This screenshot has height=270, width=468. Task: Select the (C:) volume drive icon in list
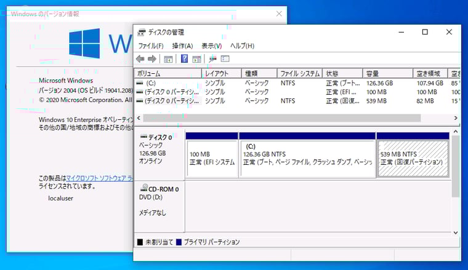click(x=139, y=83)
